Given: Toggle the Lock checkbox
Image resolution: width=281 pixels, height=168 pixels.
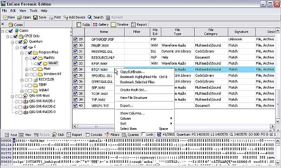Looking at the screenshot, I should [x=143, y=134].
